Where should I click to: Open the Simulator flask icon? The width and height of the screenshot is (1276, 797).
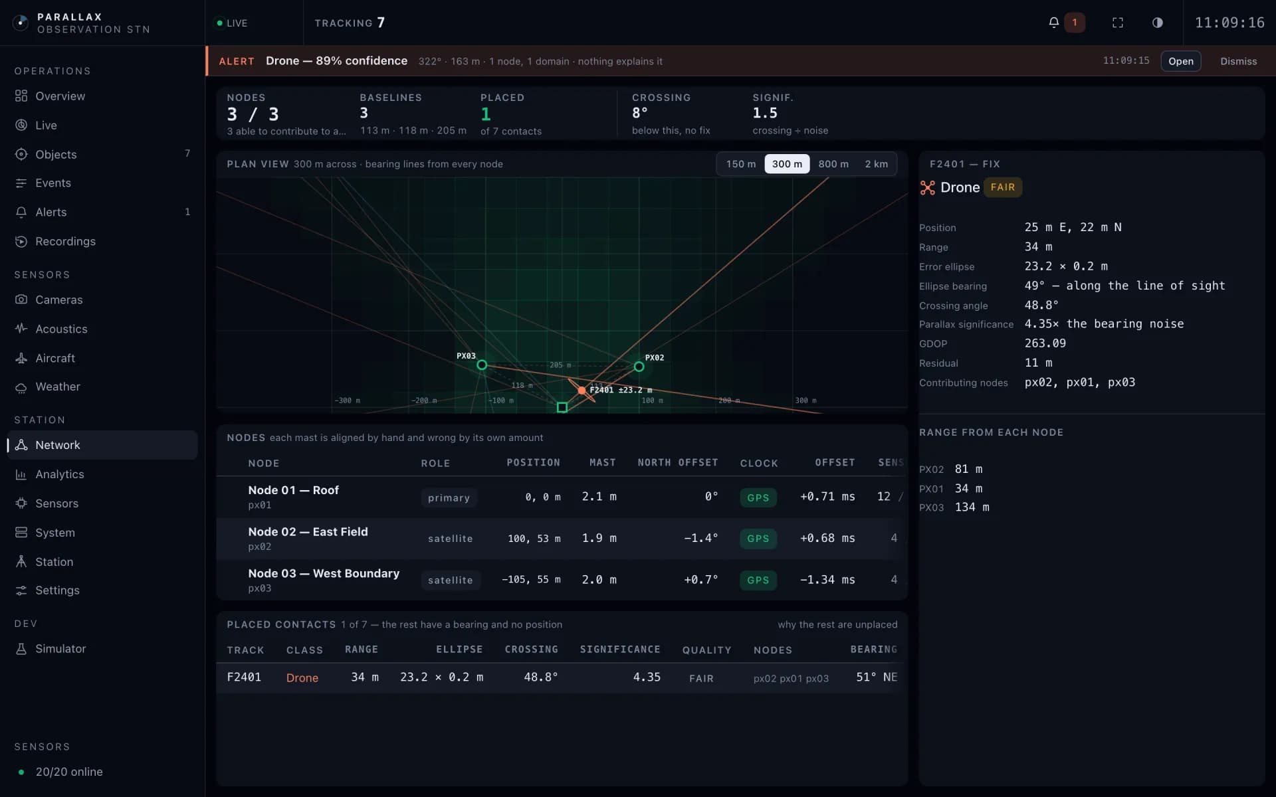coord(21,649)
